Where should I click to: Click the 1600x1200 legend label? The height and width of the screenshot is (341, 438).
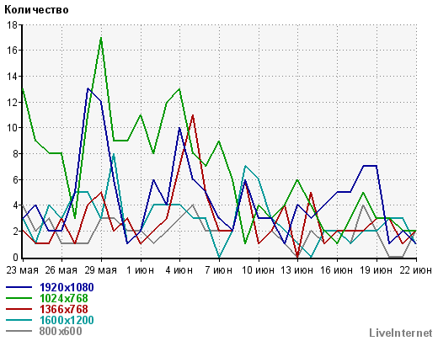click(67, 320)
